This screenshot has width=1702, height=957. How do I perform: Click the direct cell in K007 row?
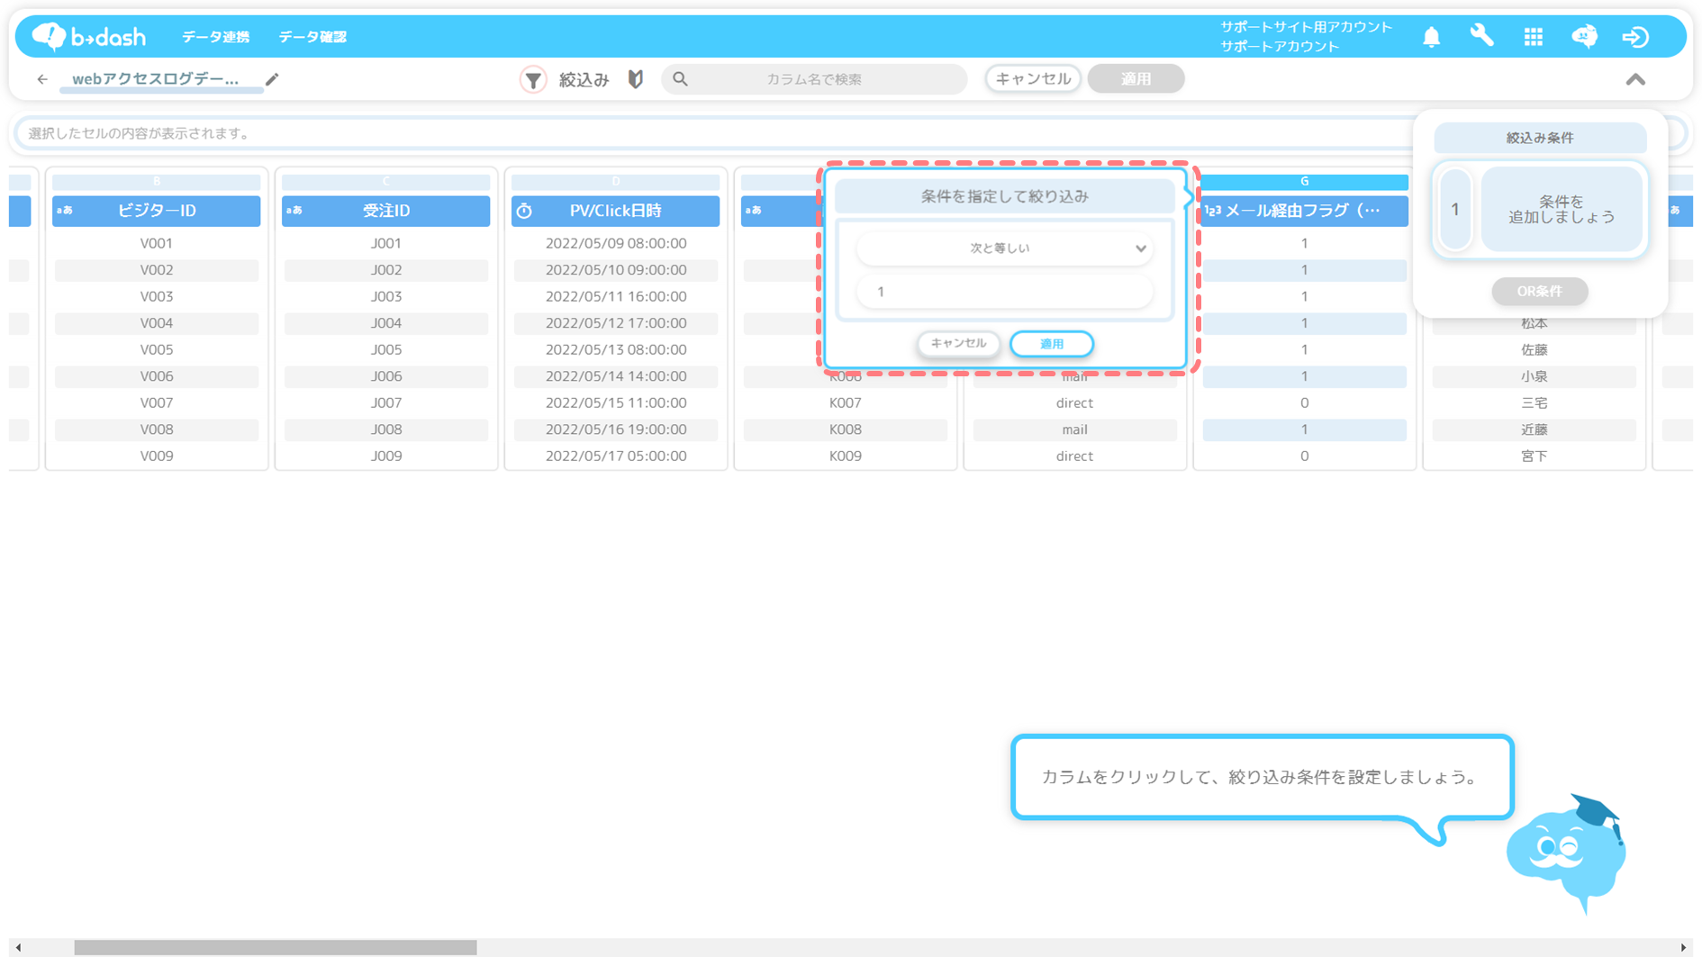click(x=1074, y=402)
